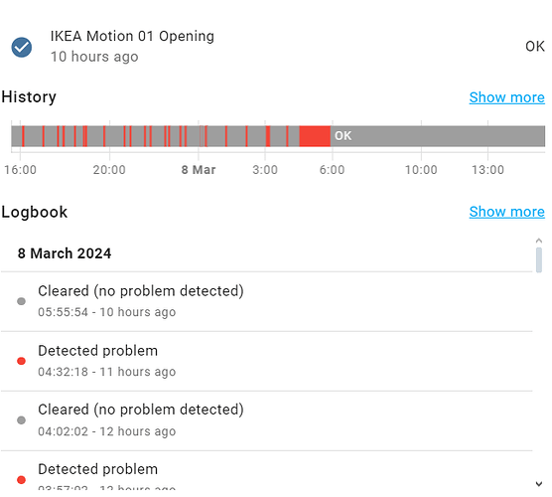Click the wide red problem segment before 6:00
The width and height of the screenshot is (552, 497).
(x=315, y=136)
